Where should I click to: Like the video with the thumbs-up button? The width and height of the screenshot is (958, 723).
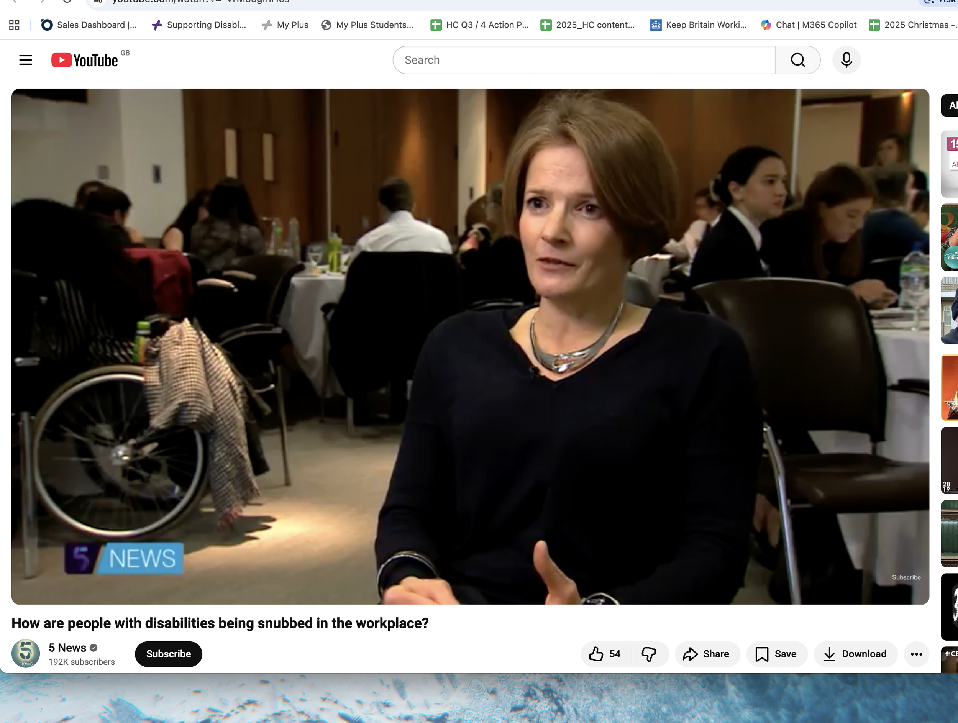pos(605,654)
